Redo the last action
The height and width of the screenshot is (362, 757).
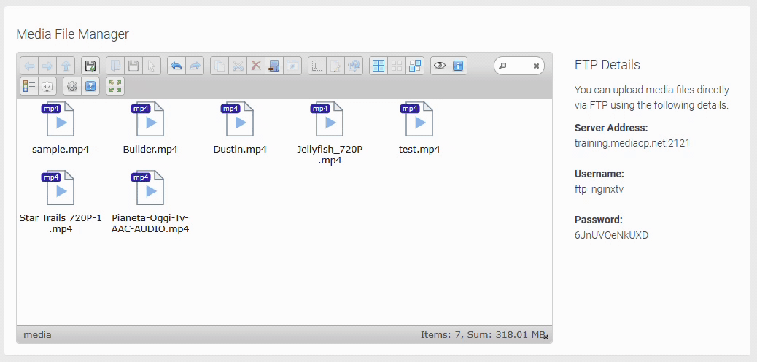[195, 66]
